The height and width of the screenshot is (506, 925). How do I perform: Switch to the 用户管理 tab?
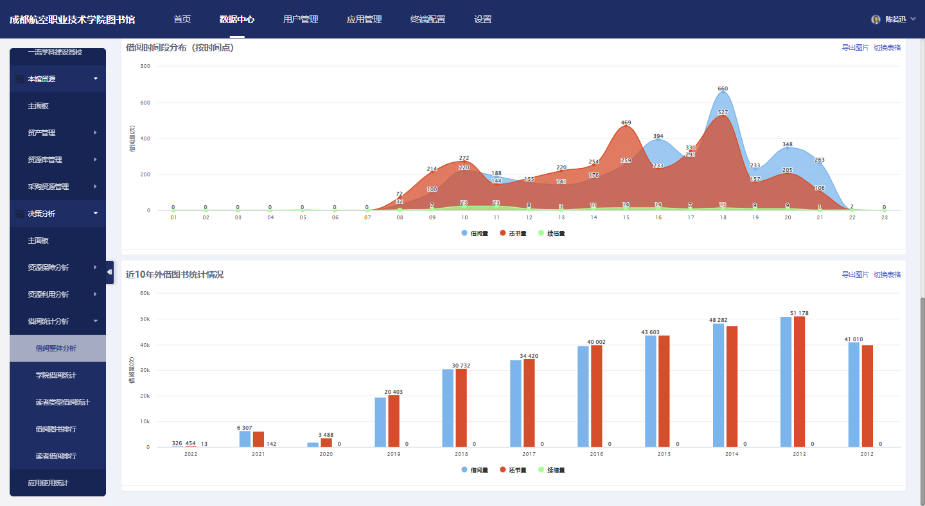[301, 19]
